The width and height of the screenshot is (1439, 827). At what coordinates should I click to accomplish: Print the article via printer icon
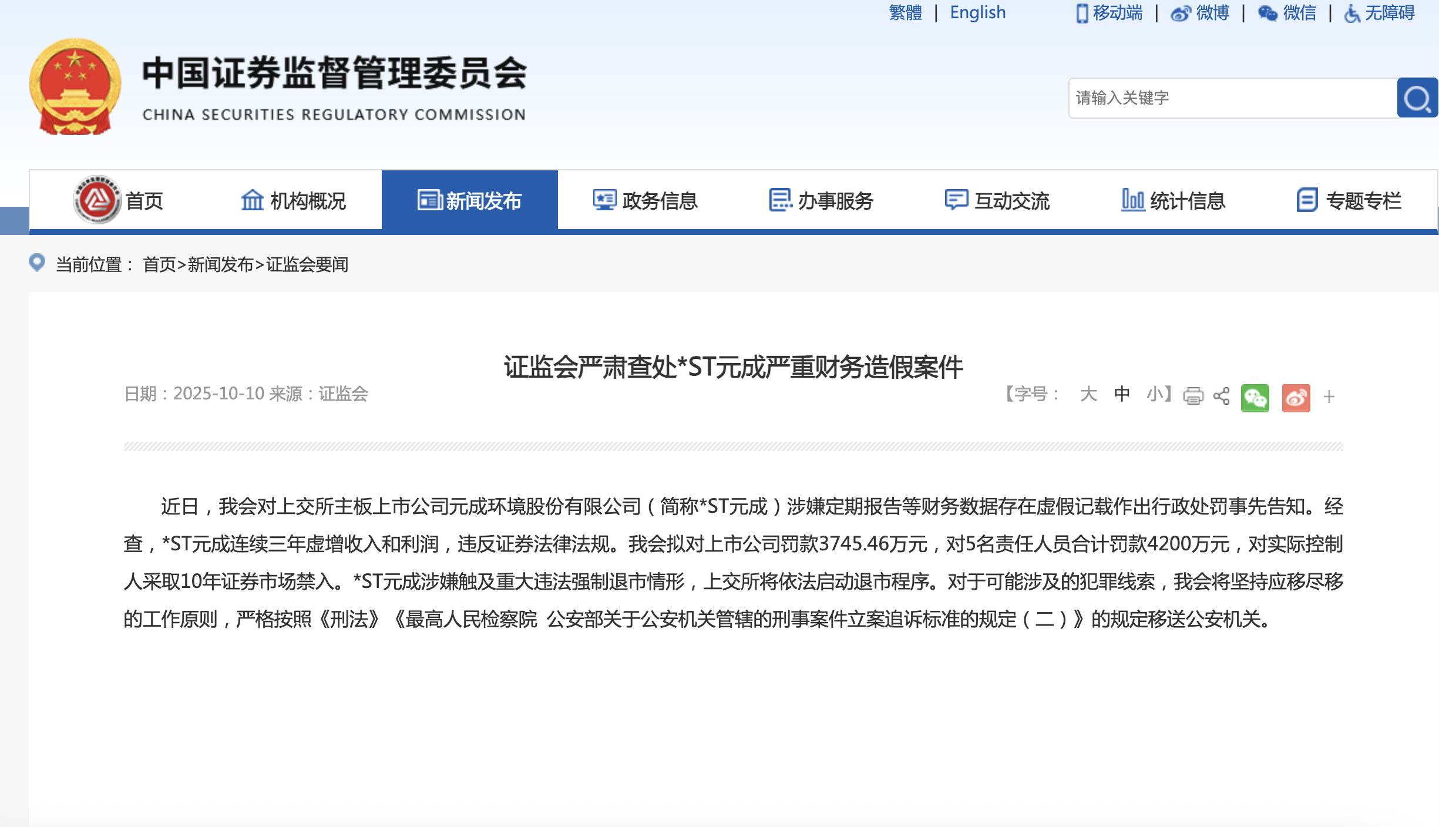point(1193,396)
